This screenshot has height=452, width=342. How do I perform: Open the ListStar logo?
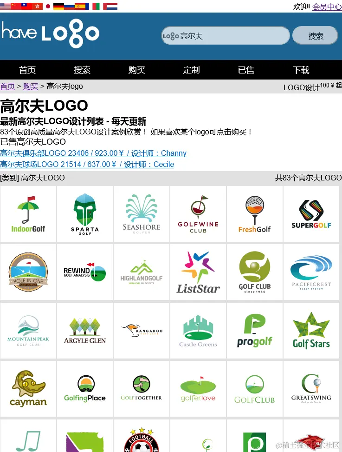pyautogui.click(x=198, y=272)
